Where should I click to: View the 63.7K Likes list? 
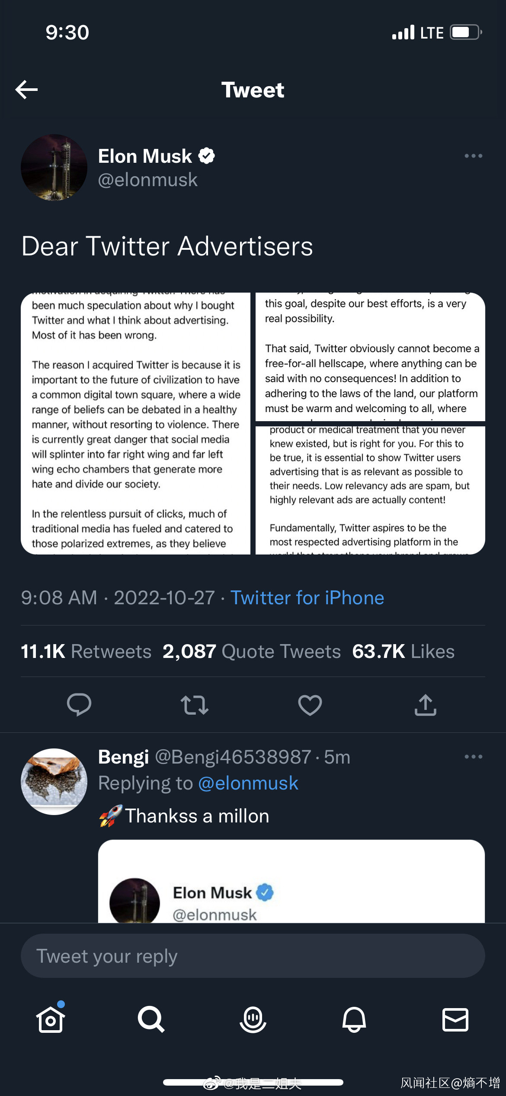403,651
